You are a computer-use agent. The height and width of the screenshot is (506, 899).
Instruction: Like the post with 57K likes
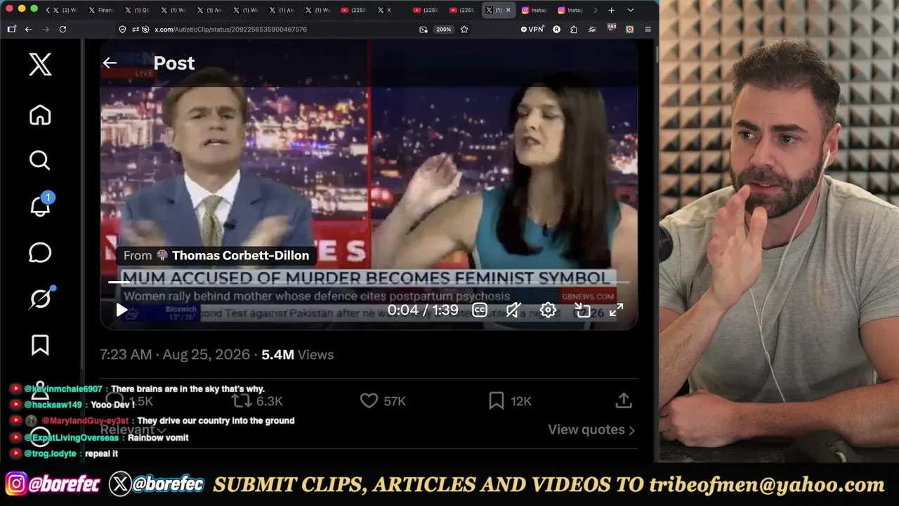[383, 401]
